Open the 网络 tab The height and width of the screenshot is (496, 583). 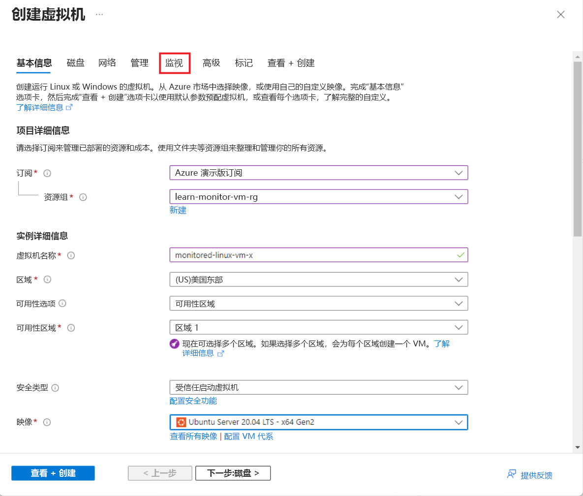(x=107, y=63)
